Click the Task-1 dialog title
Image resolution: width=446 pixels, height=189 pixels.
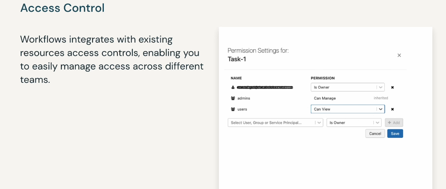236,59
